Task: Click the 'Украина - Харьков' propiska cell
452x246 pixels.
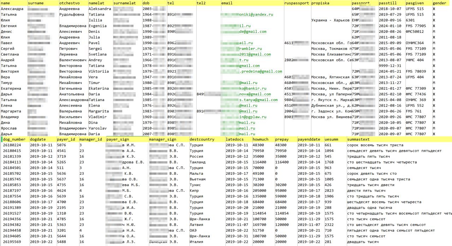Action: [x=331, y=20]
